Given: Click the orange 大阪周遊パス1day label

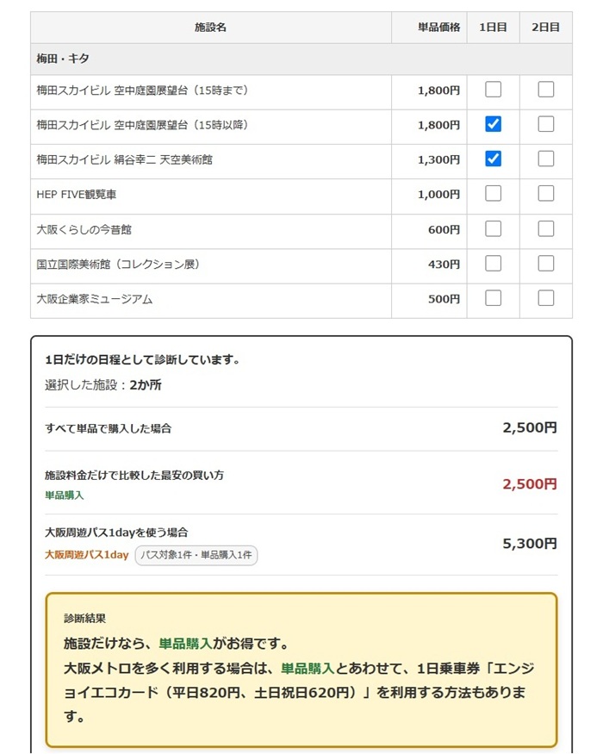Looking at the screenshot, I should [x=86, y=555].
